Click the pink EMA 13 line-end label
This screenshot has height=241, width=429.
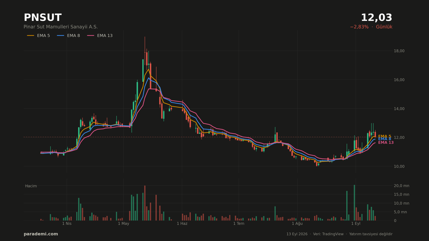pos(386,143)
